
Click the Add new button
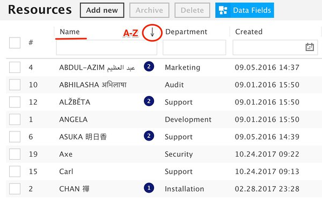[102, 10]
